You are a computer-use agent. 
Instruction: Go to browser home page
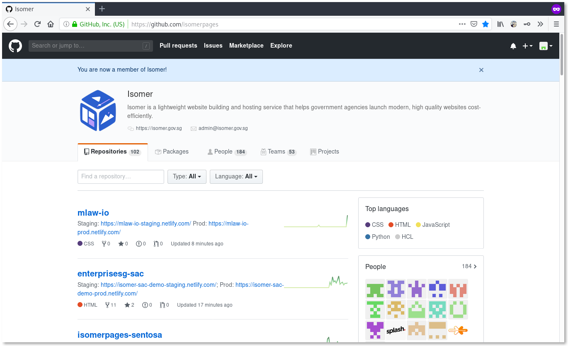[51, 24]
